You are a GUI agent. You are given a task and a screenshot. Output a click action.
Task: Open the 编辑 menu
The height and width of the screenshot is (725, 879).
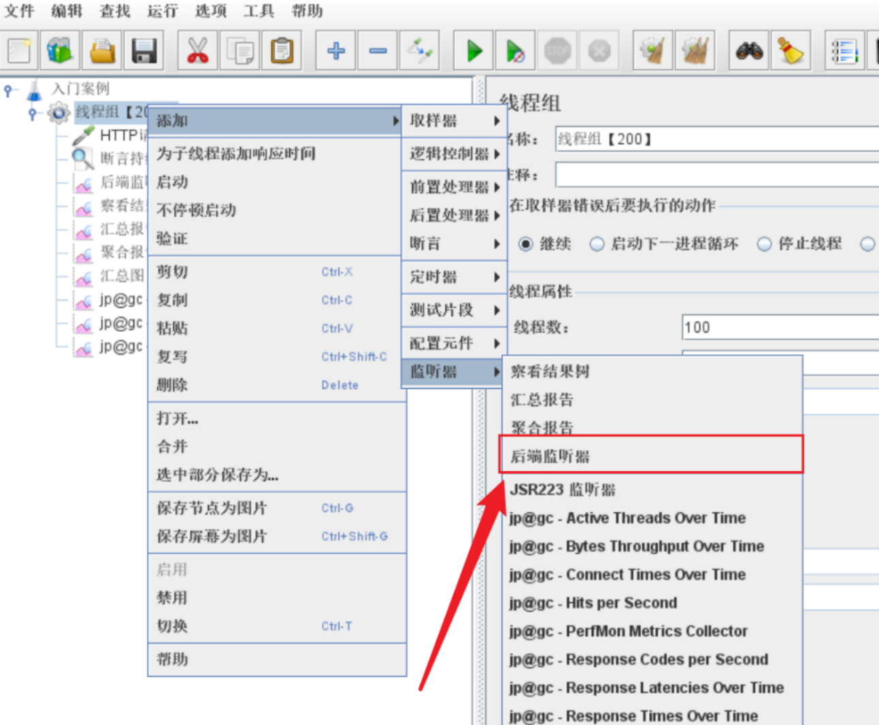tap(67, 11)
